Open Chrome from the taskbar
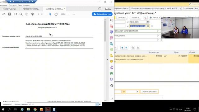 coord(35,109)
